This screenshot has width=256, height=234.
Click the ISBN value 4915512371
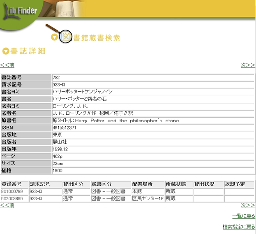(65, 127)
